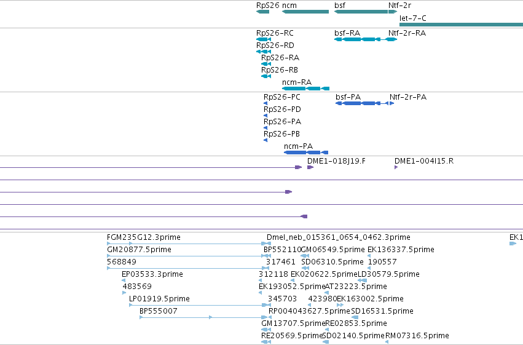523x345 pixels.
Task: Open the Ntf-2r-PA protein label
Action: pos(408,97)
